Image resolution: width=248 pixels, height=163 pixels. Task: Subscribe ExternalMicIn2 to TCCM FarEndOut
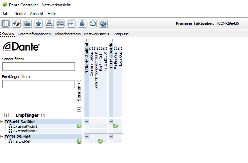coord(115,131)
